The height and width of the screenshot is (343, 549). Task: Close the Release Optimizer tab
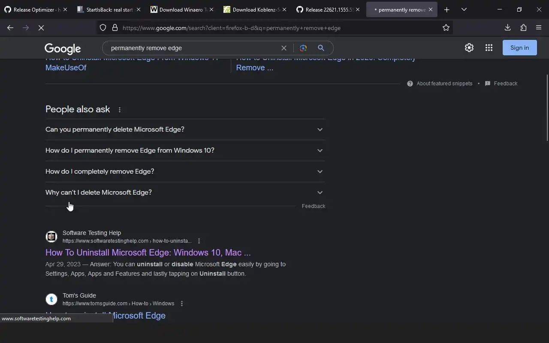[x=65, y=9]
